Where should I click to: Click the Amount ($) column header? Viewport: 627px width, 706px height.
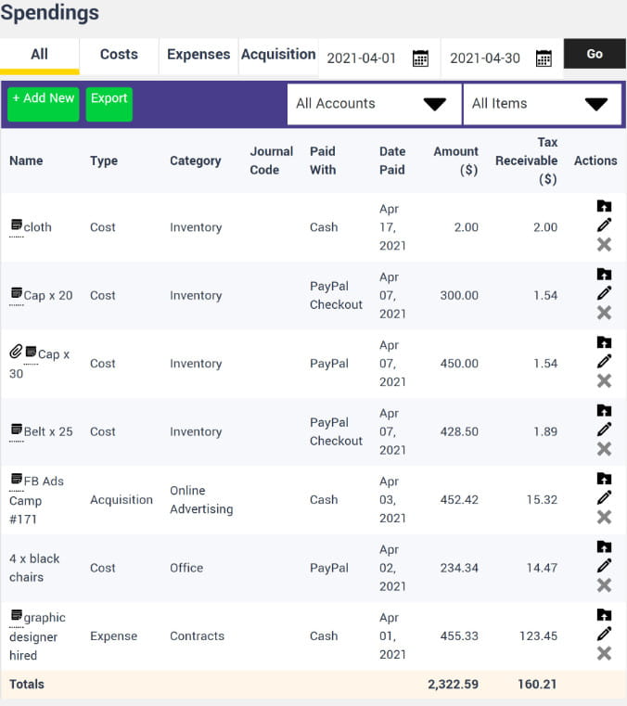(x=455, y=160)
